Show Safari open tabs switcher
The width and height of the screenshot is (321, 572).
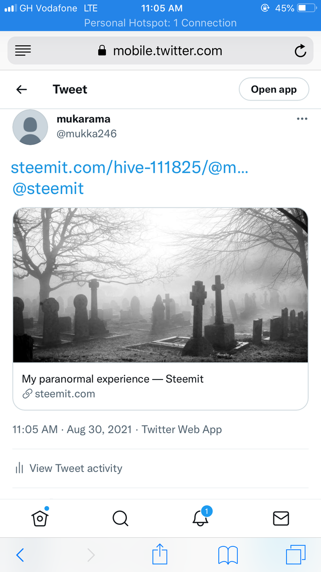(x=296, y=555)
